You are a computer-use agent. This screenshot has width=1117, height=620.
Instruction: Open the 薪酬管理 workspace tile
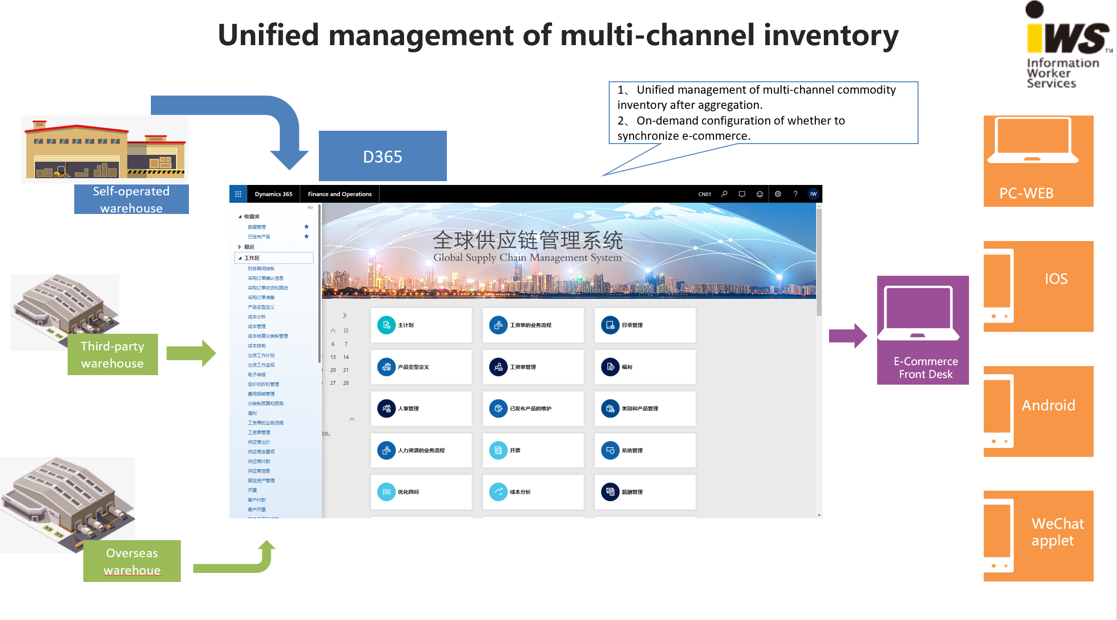pos(645,492)
